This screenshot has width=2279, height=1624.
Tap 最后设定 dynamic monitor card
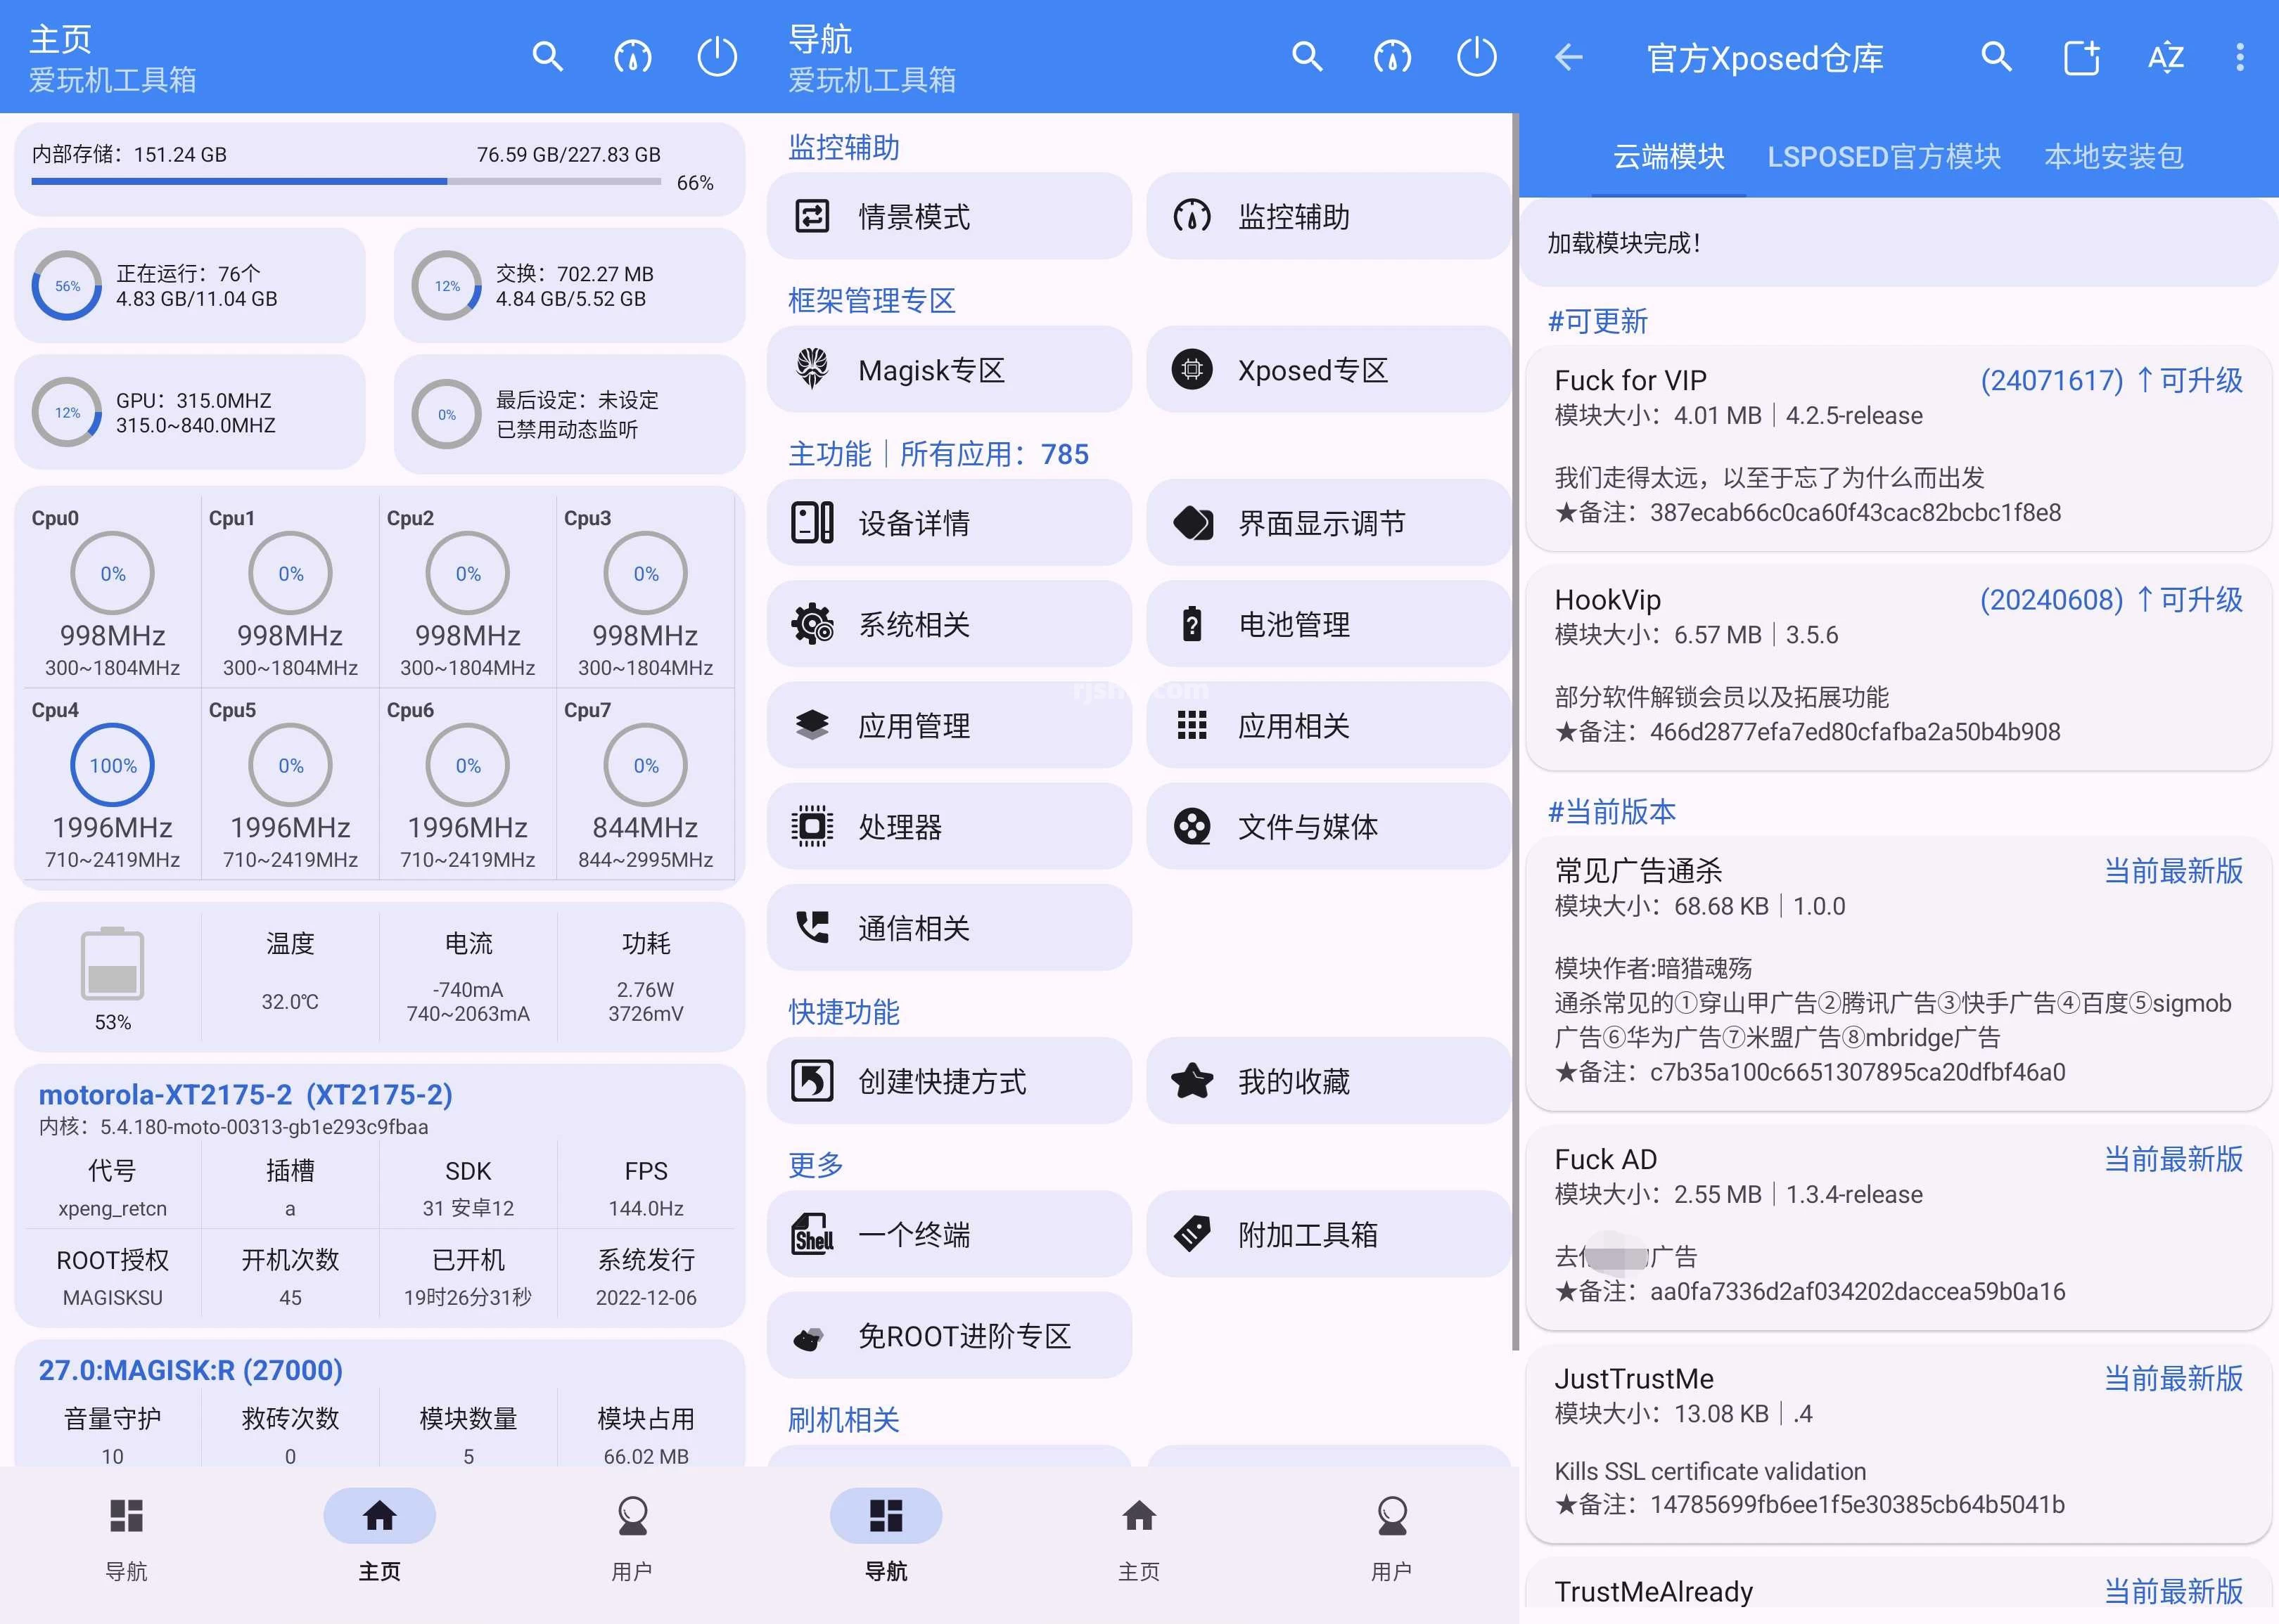569,413
